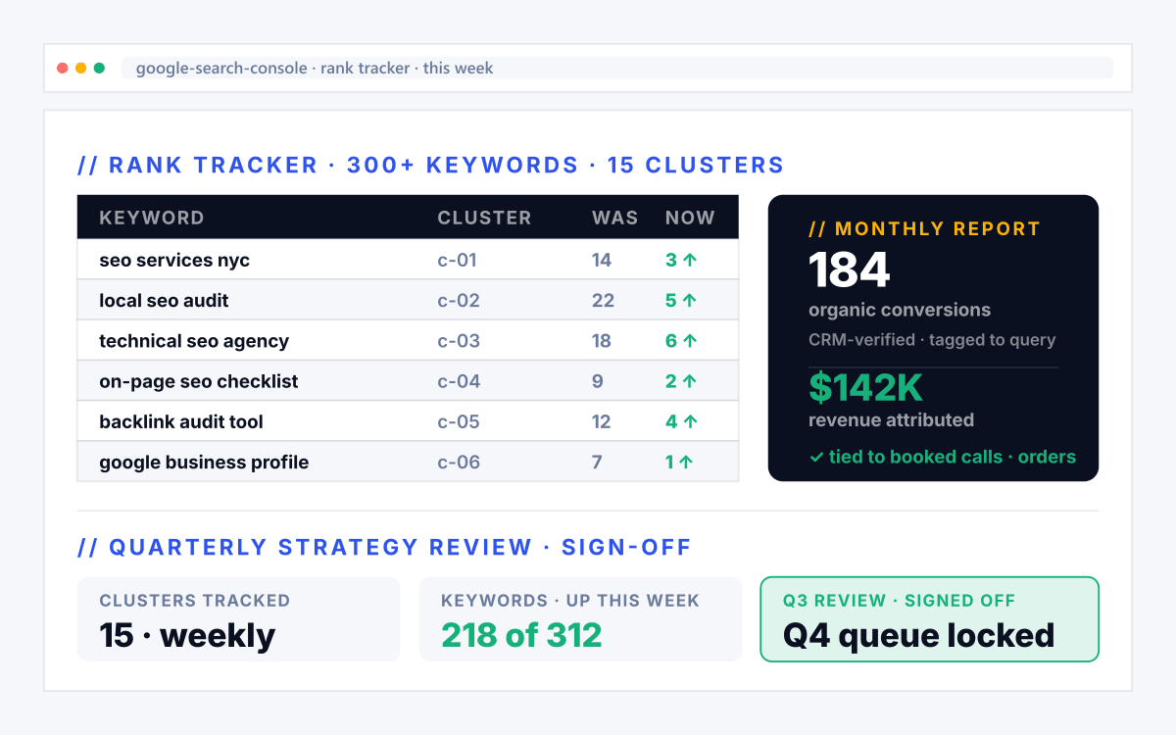1176x735 pixels.
Task: Click the $142K revenue attributed figure
Action: [x=866, y=388]
